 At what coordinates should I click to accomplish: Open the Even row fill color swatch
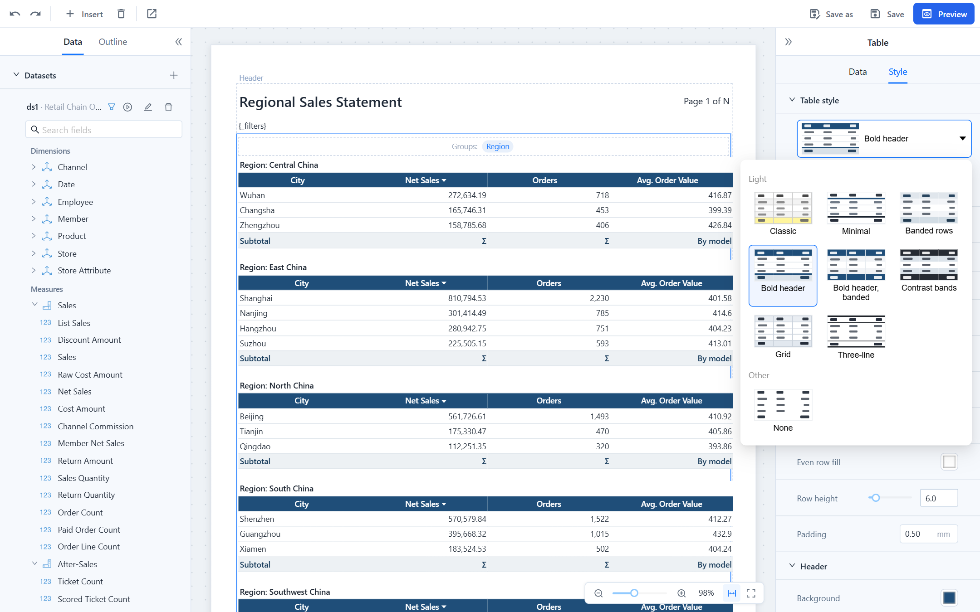949,461
